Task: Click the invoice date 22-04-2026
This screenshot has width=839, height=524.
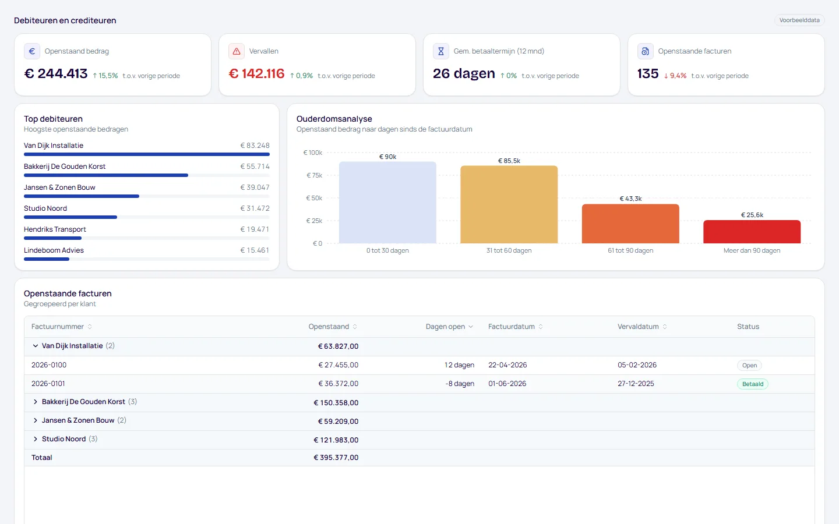Action: [507, 365]
